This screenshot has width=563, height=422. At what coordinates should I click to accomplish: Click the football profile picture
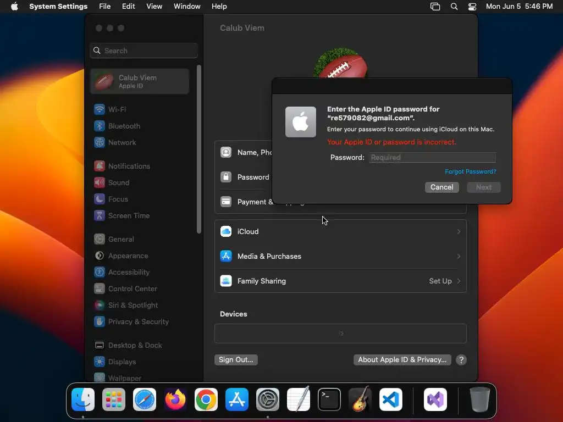pos(340,63)
